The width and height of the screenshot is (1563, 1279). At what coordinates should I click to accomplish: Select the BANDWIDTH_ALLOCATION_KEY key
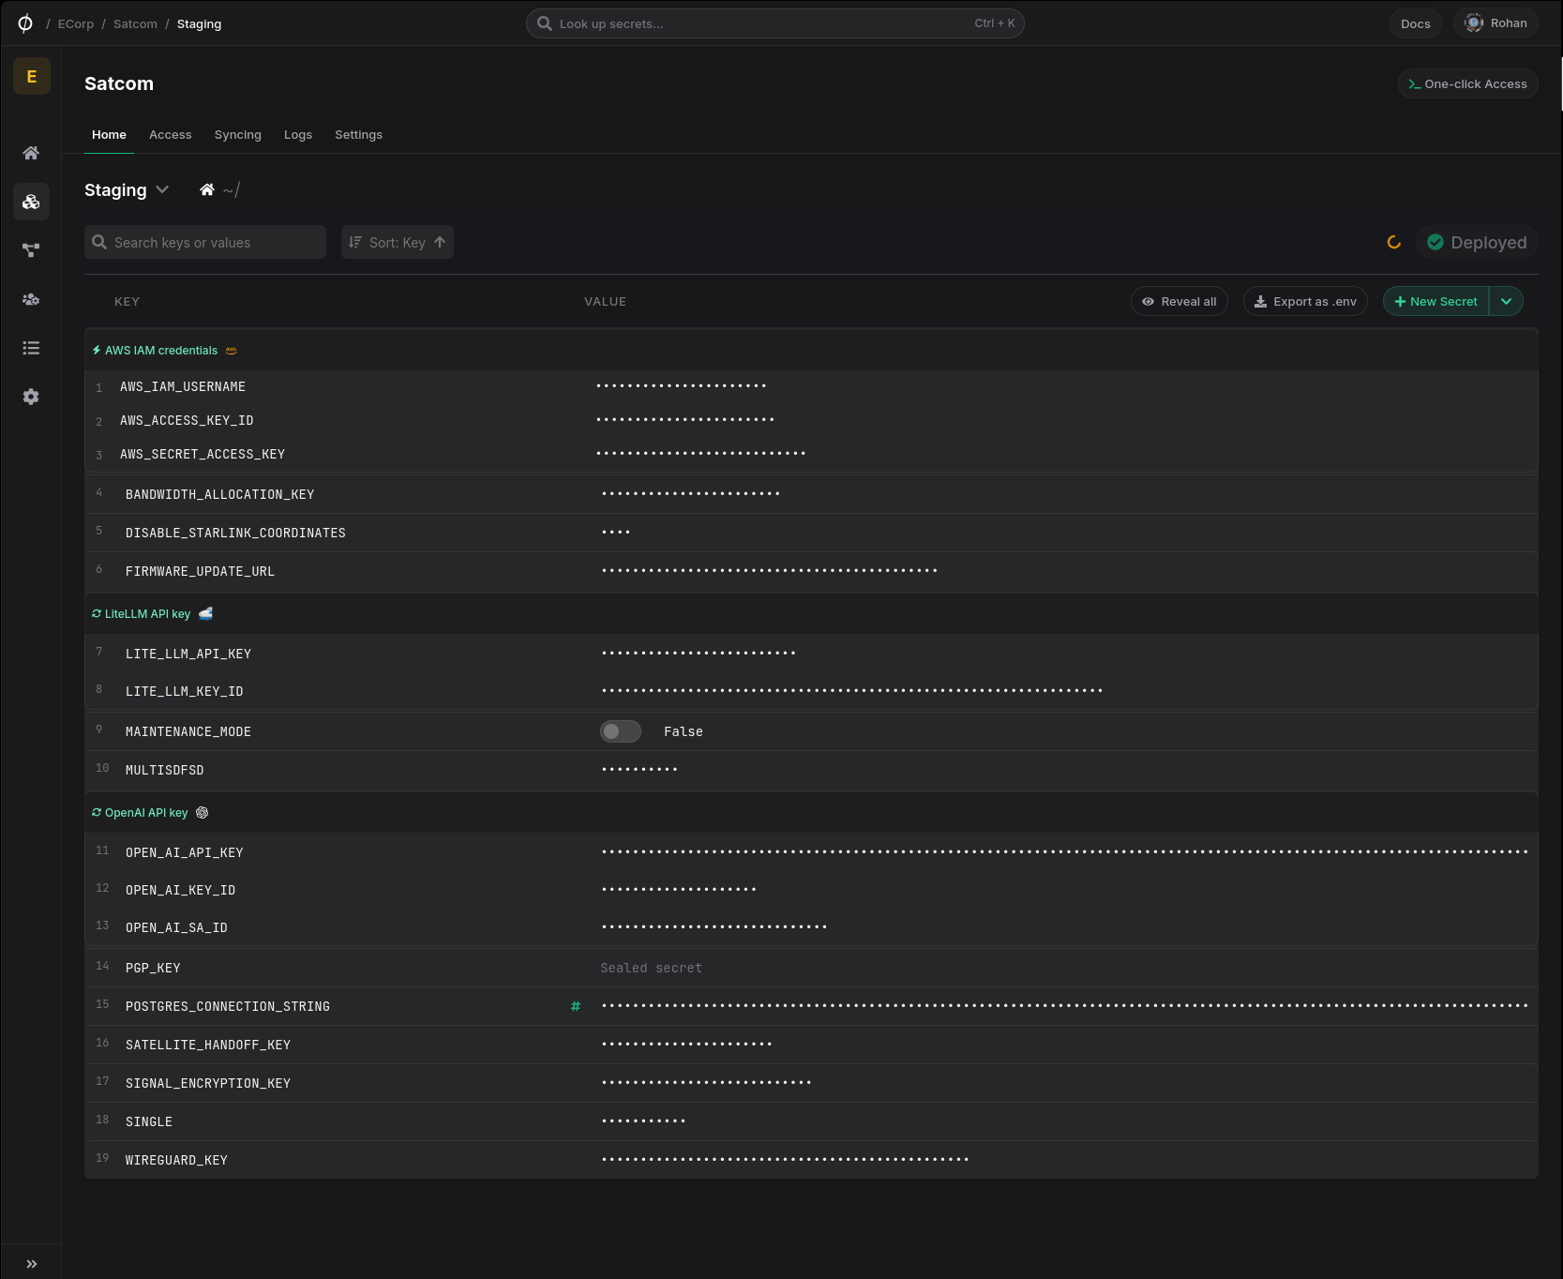(x=220, y=495)
